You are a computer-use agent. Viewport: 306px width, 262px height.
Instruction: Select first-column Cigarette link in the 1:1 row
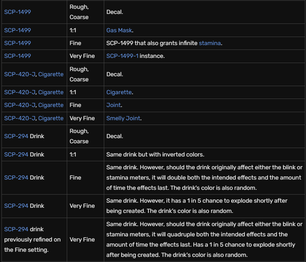tap(51, 92)
